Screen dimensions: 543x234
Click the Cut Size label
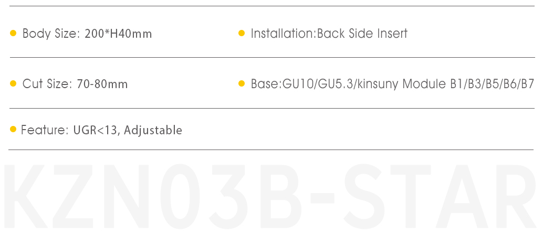point(47,84)
